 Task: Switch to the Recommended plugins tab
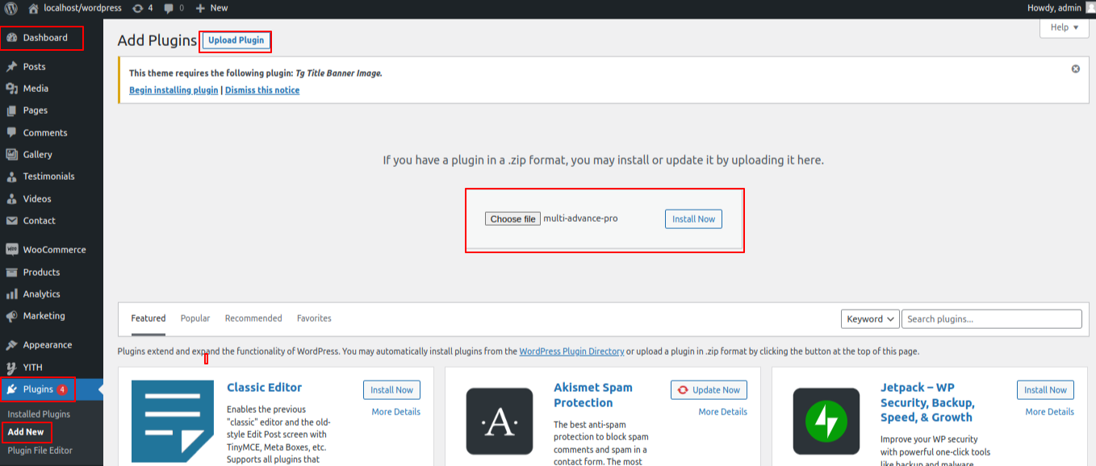pos(253,318)
